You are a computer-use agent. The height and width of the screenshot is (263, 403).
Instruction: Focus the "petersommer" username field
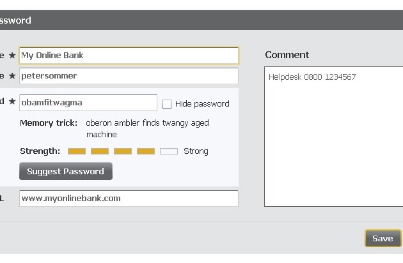[x=129, y=76]
